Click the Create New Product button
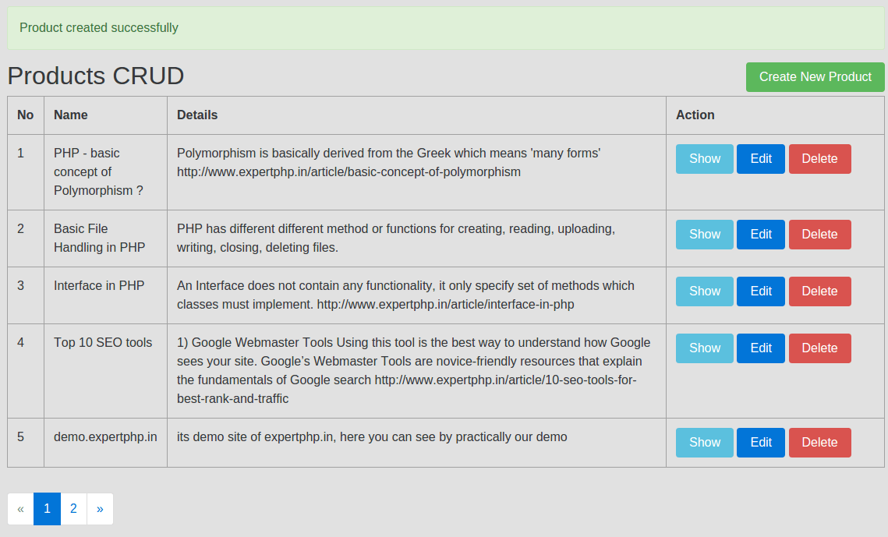888x537 pixels. tap(815, 77)
